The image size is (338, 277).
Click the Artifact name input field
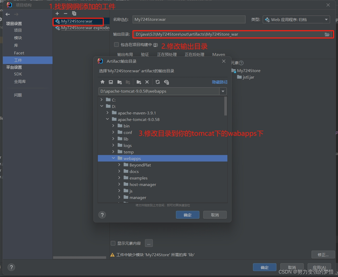click(x=189, y=20)
